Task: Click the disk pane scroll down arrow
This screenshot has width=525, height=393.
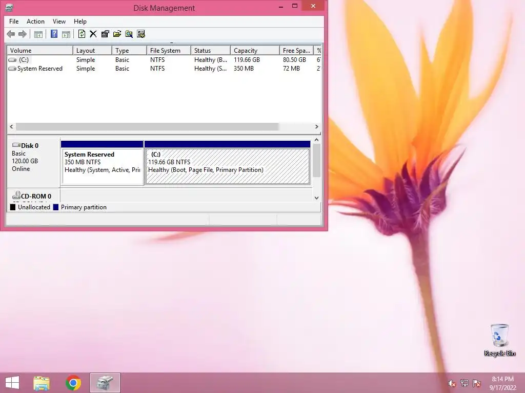Action: [316, 198]
